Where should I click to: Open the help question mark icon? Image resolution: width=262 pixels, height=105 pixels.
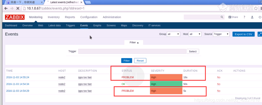click(244, 17)
